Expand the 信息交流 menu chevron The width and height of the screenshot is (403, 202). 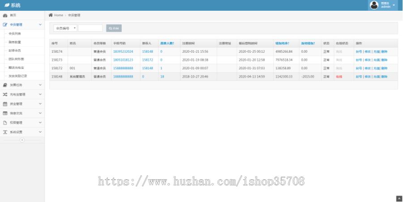point(40,113)
